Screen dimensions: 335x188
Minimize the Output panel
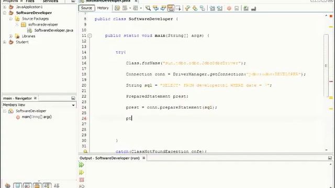point(330,158)
